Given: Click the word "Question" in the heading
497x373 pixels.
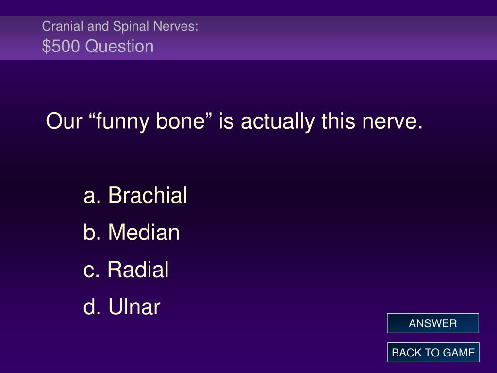Looking at the screenshot, I should [119, 46].
